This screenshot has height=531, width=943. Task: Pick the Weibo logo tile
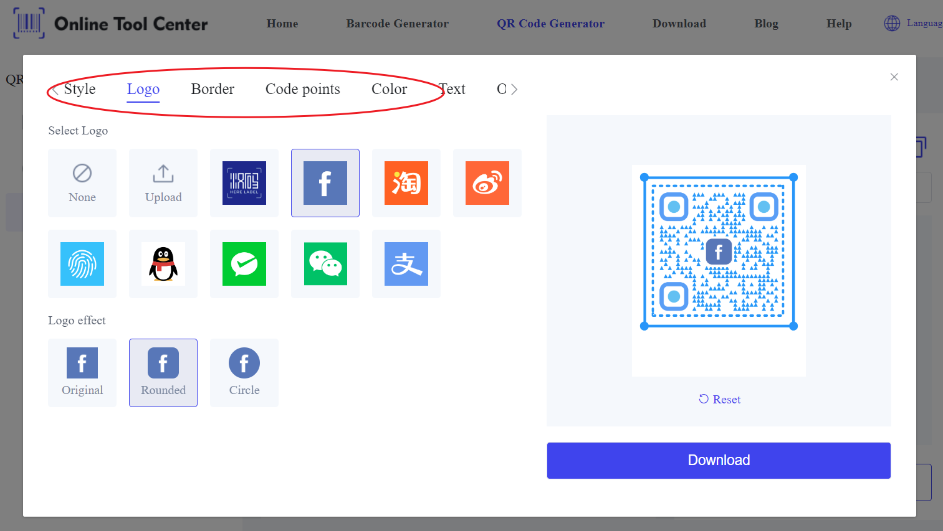pos(487,183)
